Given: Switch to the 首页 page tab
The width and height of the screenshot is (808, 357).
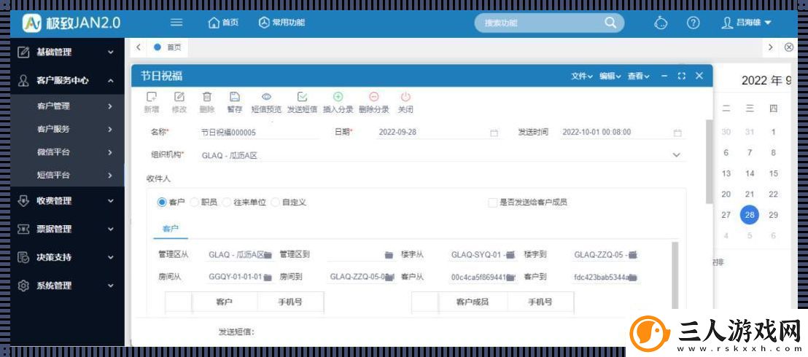Looking at the screenshot, I should point(168,47).
